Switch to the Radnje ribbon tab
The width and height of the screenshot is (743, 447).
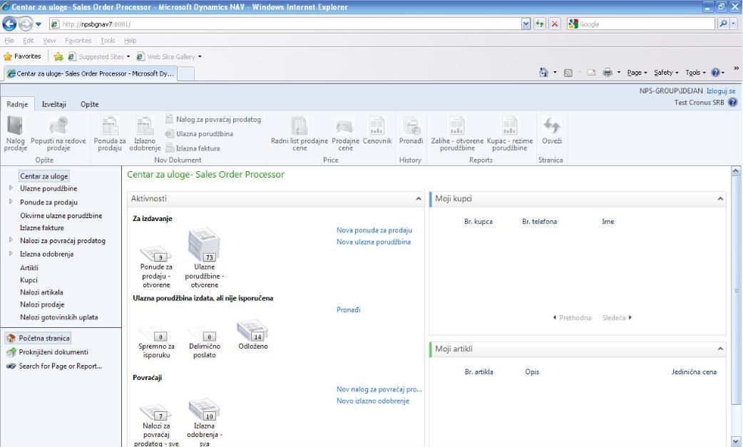(17, 104)
